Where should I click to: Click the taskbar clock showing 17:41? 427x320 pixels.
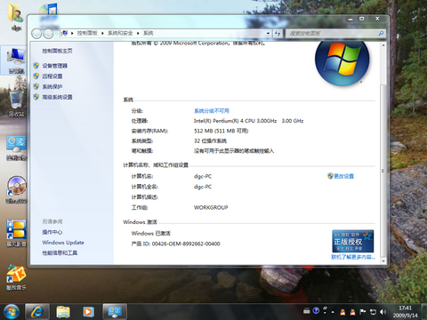[405, 311]
